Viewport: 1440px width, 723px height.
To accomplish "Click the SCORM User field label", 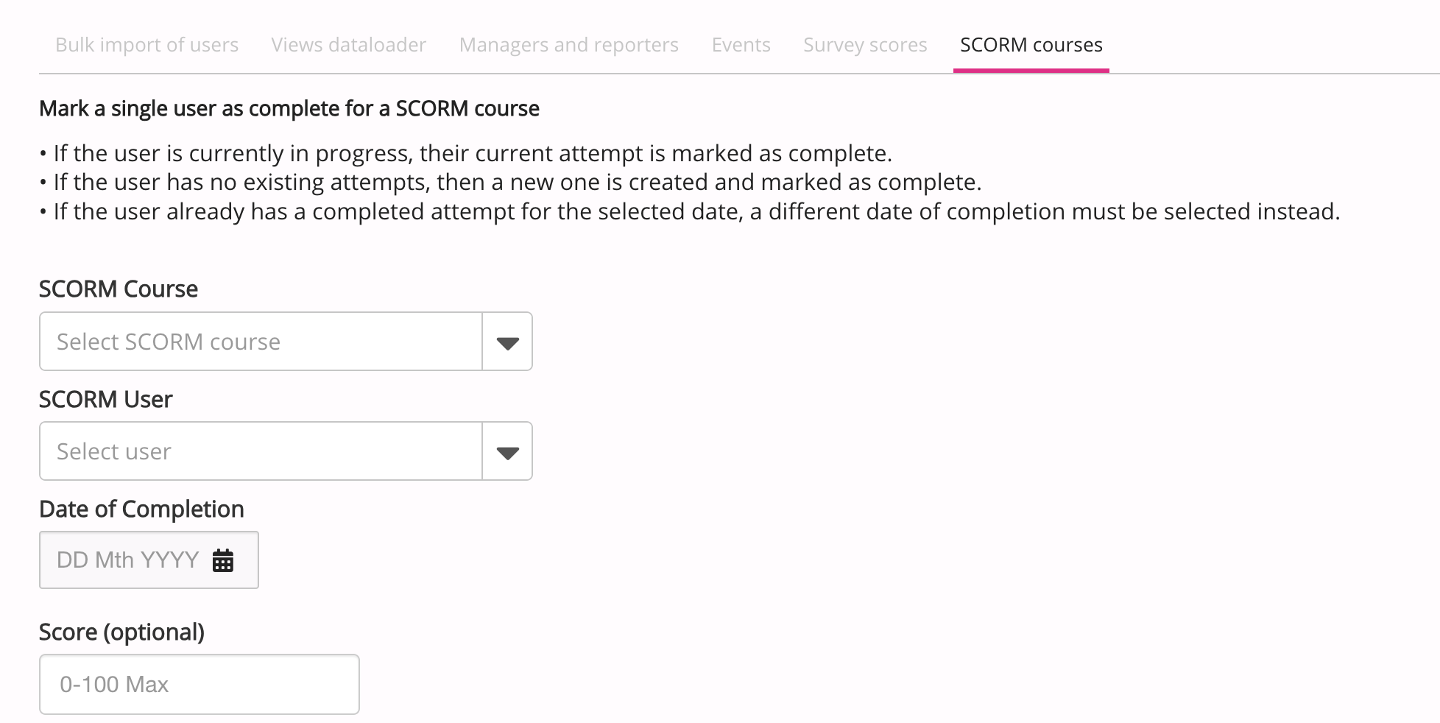I will [105, 400].
